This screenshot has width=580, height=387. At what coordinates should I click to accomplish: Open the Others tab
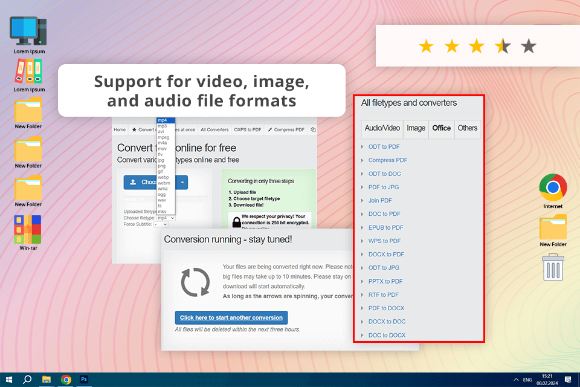pos(467,128)
